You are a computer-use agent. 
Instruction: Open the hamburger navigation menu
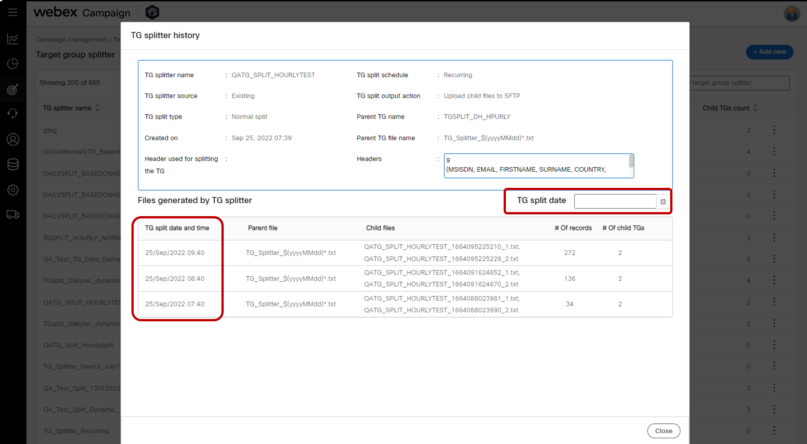pos(13,12)
